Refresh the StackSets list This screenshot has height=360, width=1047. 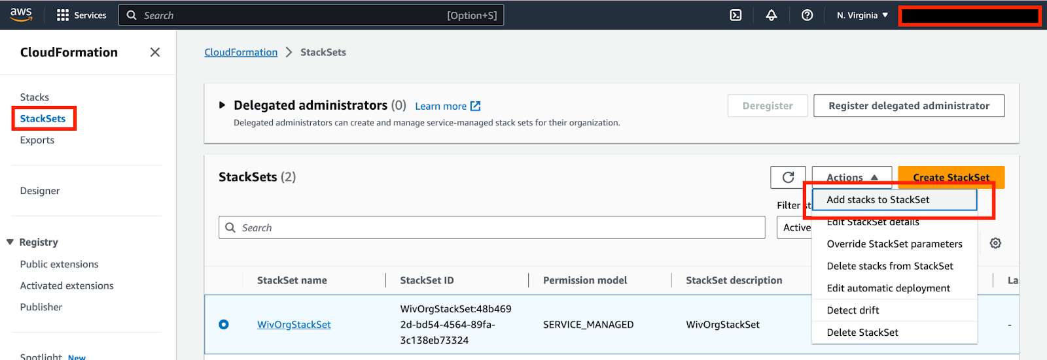789,177
